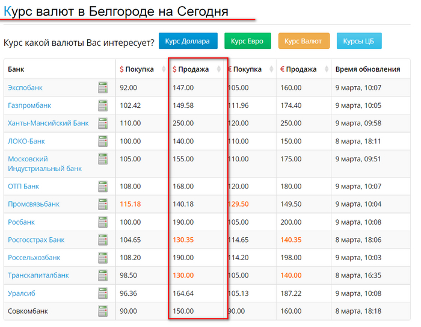Select Промсвязьбанк highlighted dollar buy rate 115.18
This screenshot has width=421, height=327.
pyautogui.click(x=131, y=204)
